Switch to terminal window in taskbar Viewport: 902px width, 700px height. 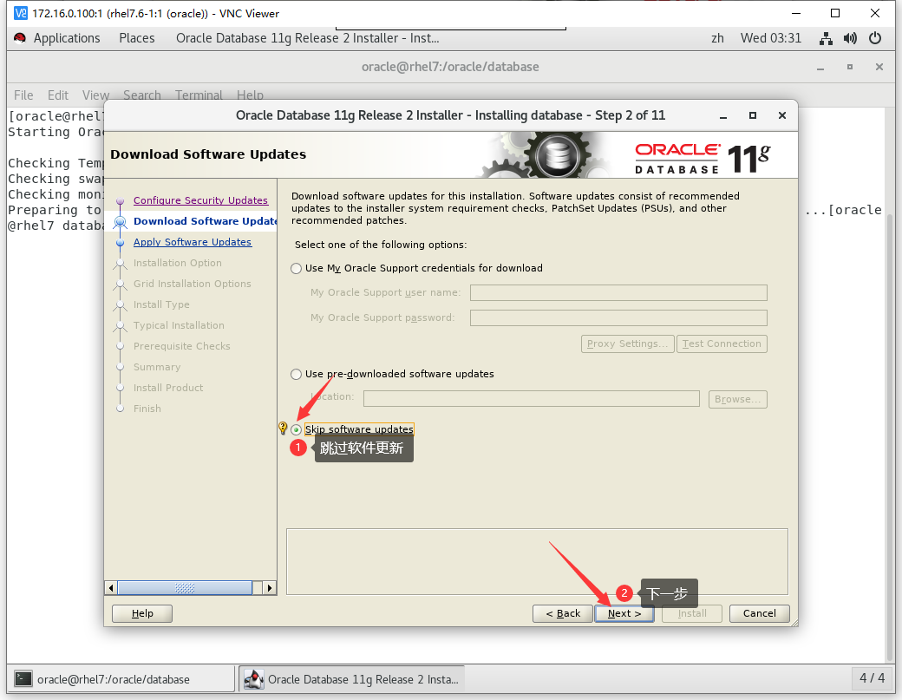122,679
